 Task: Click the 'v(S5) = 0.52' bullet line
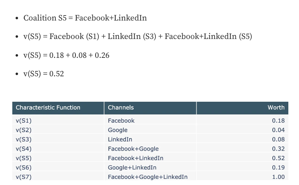tap(43, 74)
